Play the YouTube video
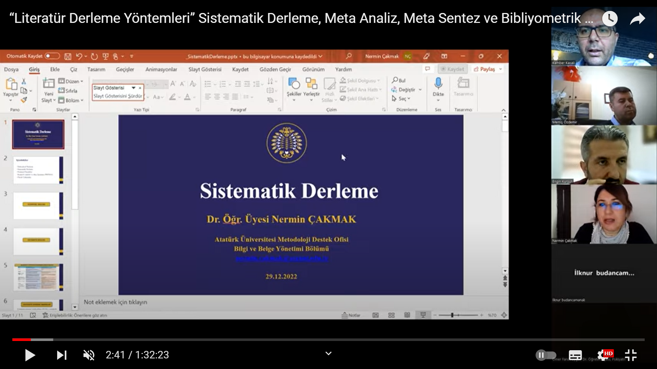This screenshot has width=657, height=369. click(x=30, y=355)
